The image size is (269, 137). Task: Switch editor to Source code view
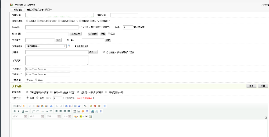tap(17, 106)
